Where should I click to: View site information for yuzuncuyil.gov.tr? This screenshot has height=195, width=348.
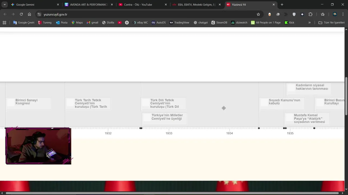[39, 14]
